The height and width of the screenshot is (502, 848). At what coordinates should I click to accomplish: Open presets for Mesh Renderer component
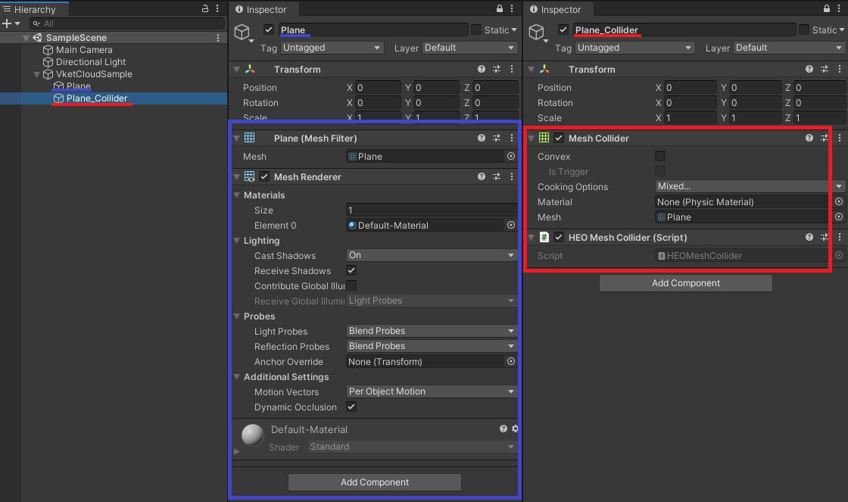(497, 176)
